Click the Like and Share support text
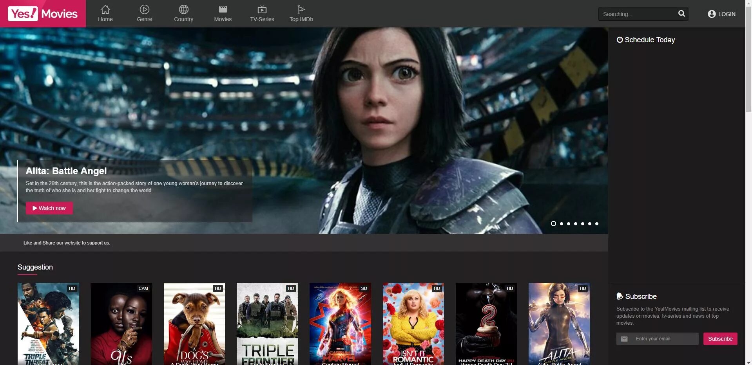The width and height of the screenshot is (752, 365). tap(67, 243)
